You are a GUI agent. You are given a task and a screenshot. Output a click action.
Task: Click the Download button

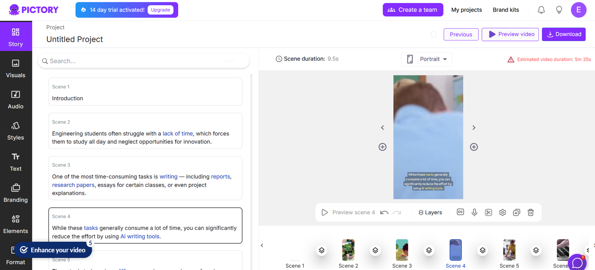pyautogui.click(x=563, y=34)
